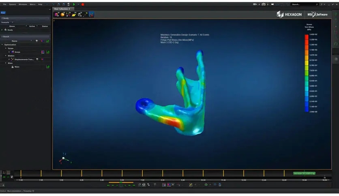Click the loop playback circular arrows icon
Viewport: 339px width, 196px height.
(x=144, y=185)
